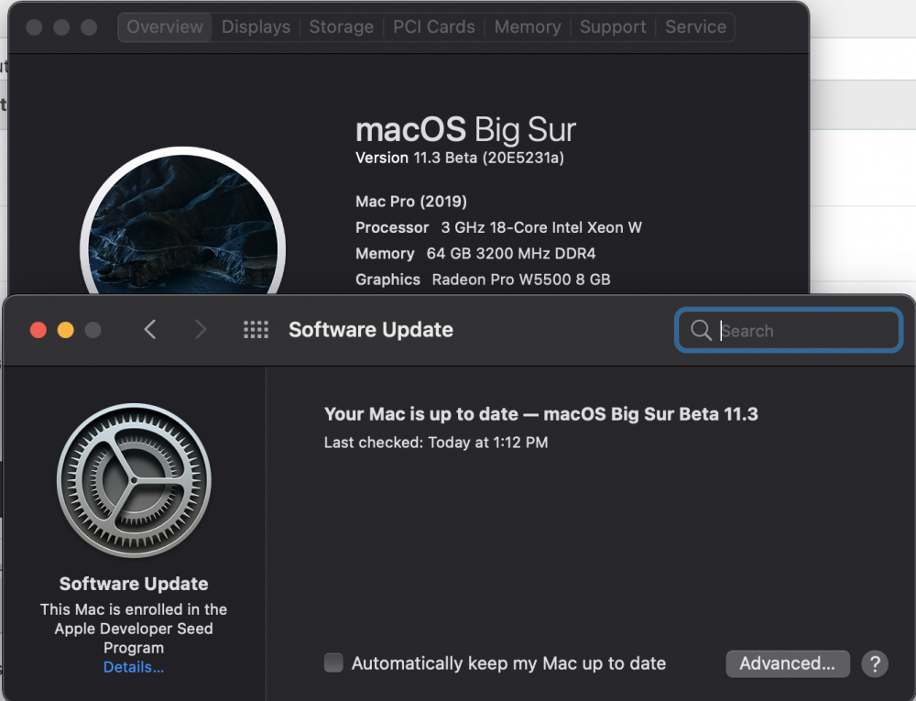Minimize the Software Update window
This screenshot has height=701, width=916.
pos(65,330)
